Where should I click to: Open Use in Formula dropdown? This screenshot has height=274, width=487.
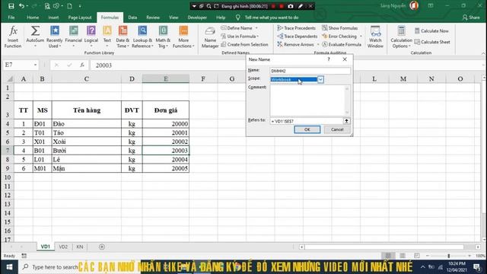(x=240, y=37)
